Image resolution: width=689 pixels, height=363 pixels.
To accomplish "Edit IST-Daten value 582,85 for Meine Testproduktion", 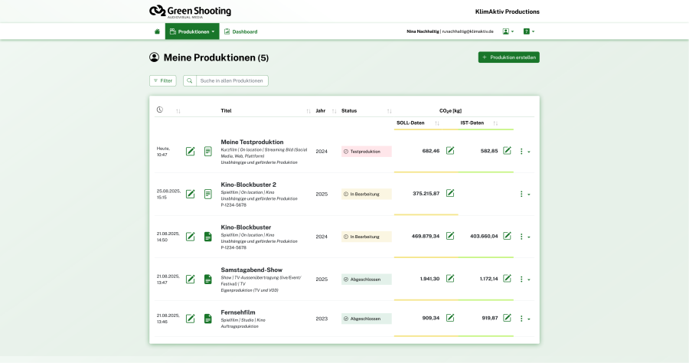I will pyautogui.click(x=507, y=151).
